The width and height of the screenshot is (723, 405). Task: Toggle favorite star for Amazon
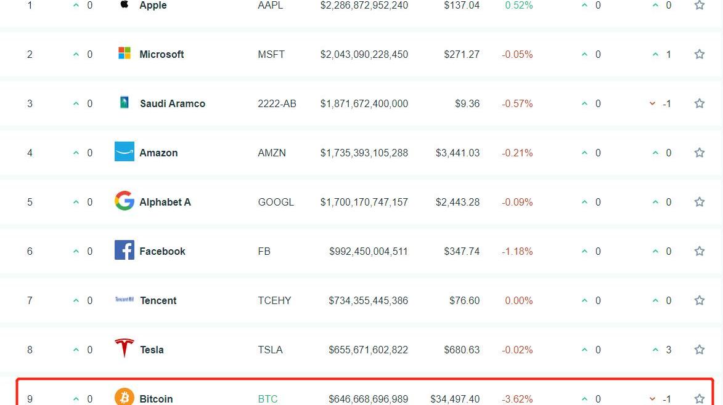tap(699, 153)
